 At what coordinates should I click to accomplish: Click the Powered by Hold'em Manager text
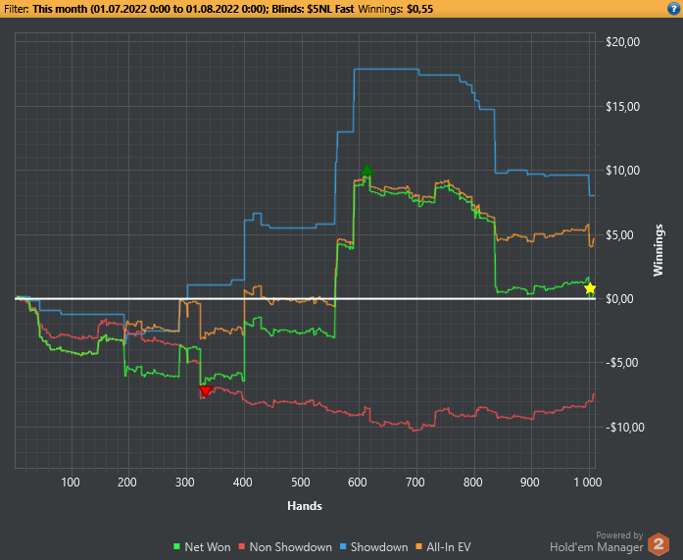[x=597, y=541]
